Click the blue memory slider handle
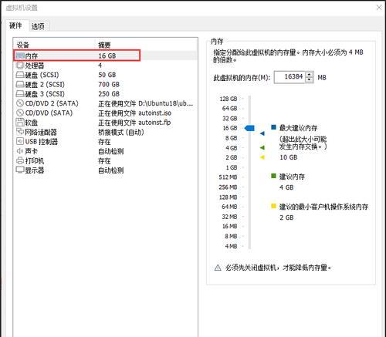 point(249,128)
